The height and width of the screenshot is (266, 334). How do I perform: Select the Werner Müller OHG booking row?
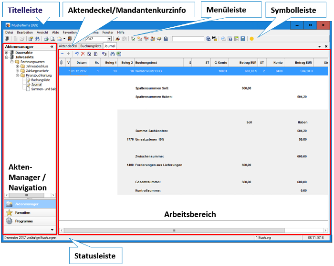193,71
